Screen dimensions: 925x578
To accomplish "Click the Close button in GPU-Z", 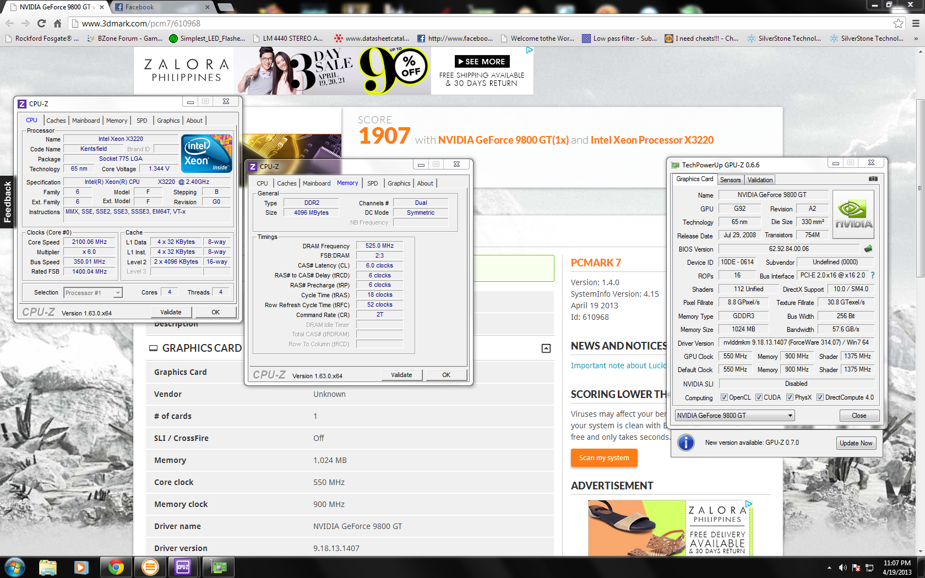I will coord(859,416).
